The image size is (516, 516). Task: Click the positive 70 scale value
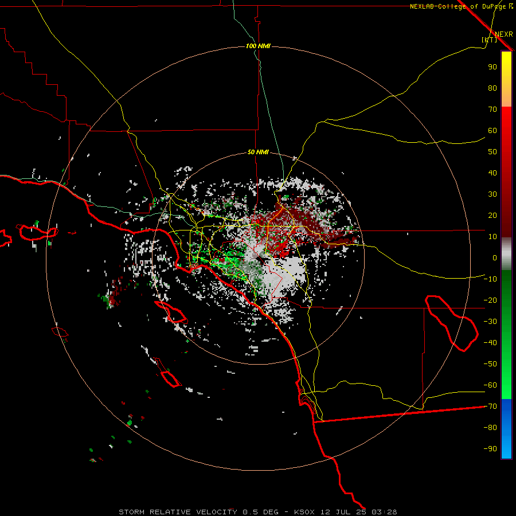click(492, 110)
